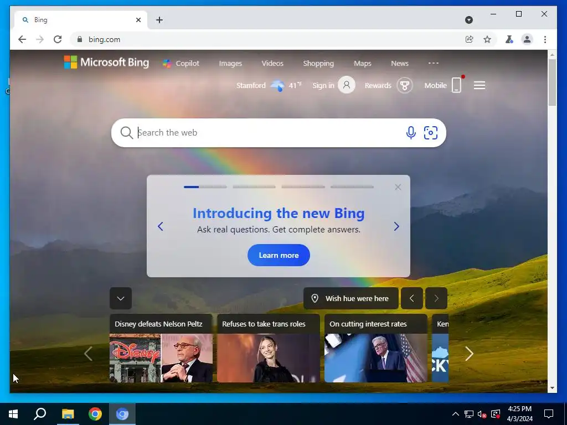Viewport: 567px width, 425px height.
Task: Open the Windows Start menu
Action: 13,414
